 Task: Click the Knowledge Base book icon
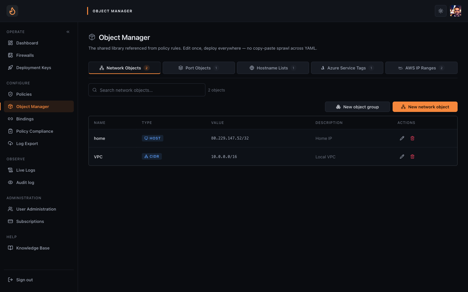[10, 248]
